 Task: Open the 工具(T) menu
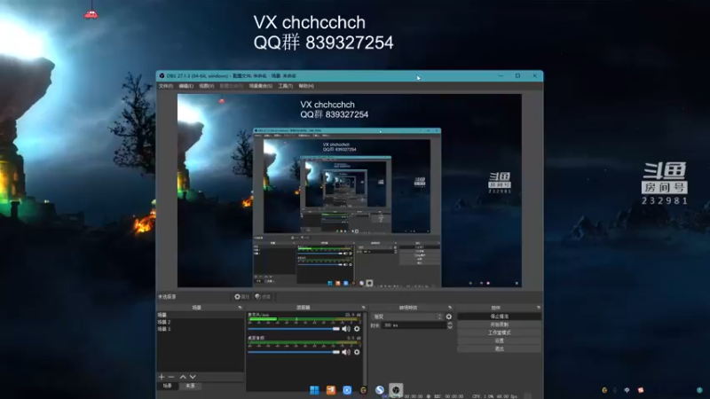pos(286,86)
